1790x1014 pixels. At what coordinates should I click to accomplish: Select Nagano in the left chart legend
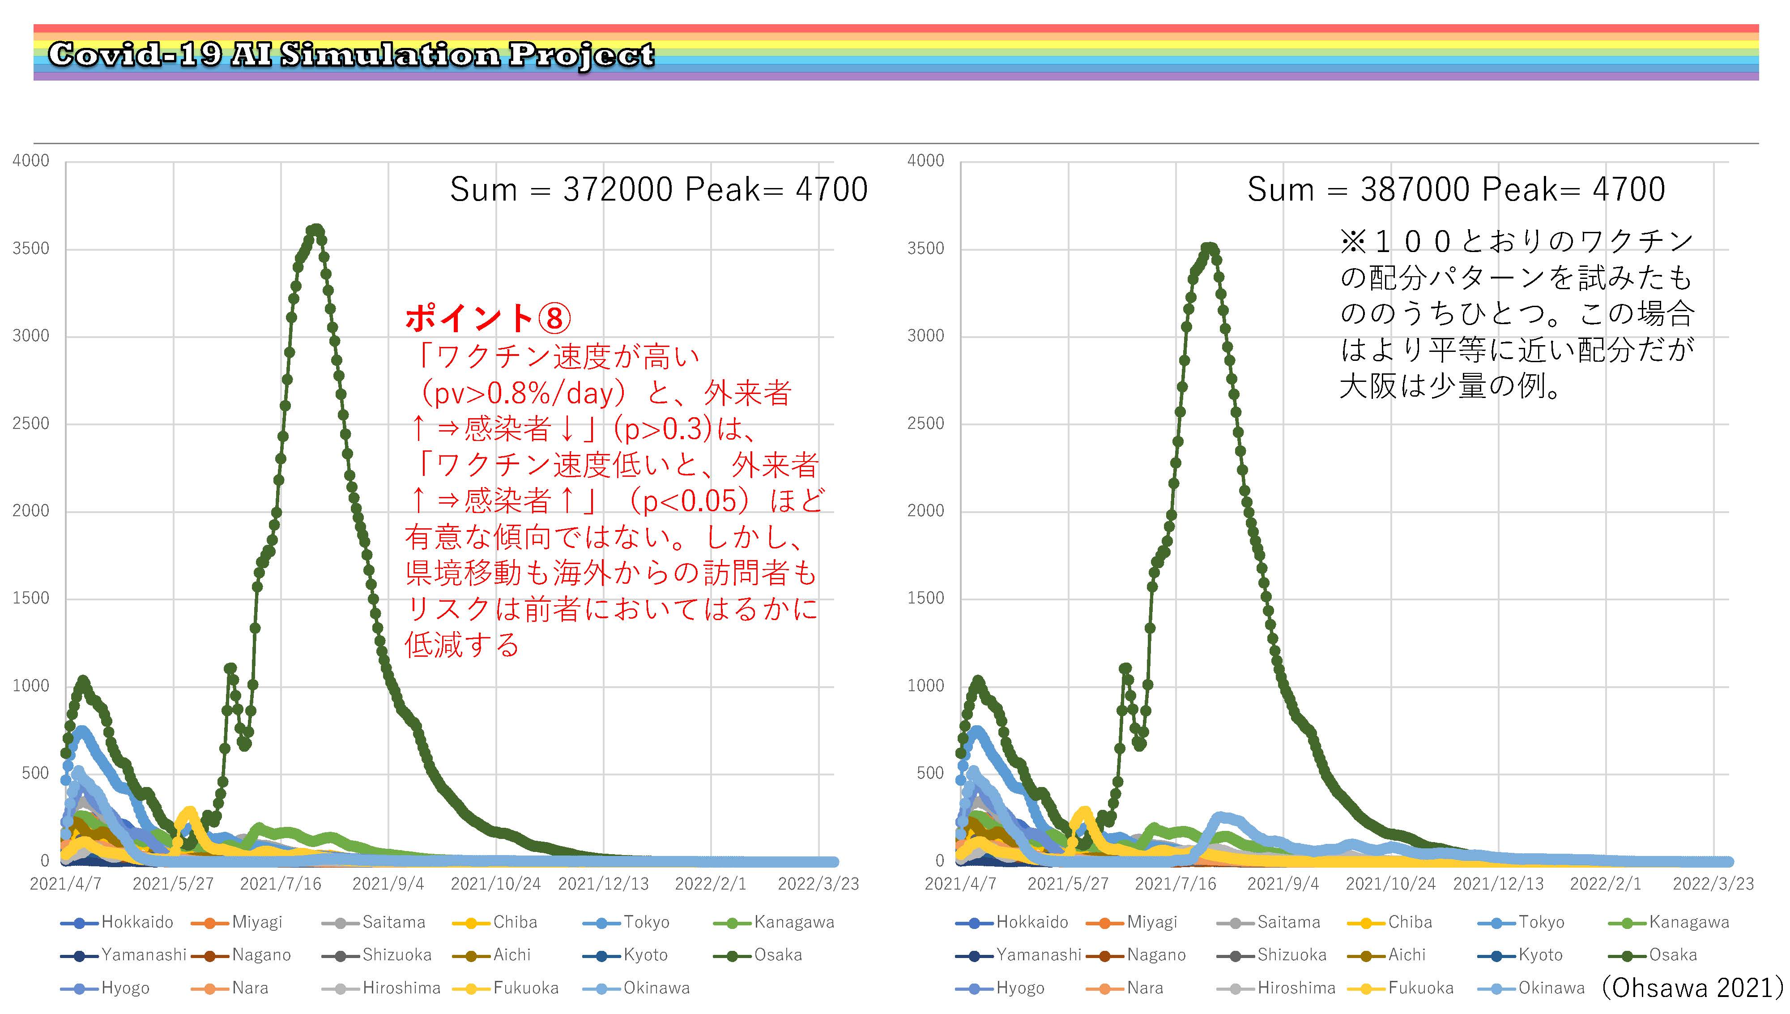click(x=241, y=955)
